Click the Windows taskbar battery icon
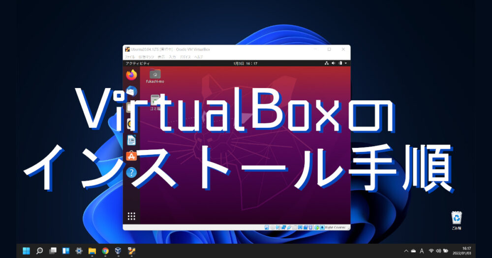This screenshot has width=492, height=258. click(x=445, y=251)
